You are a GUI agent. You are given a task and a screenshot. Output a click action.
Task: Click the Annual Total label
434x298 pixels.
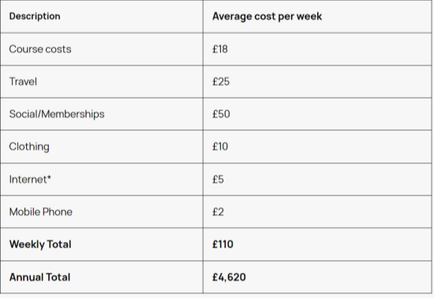[39, 278]
